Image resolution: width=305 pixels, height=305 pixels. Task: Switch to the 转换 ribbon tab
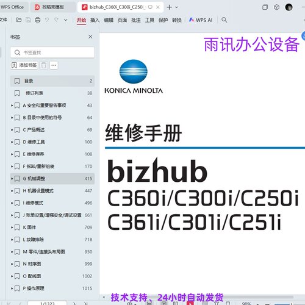pyautogui.click(x=177, y=20)
